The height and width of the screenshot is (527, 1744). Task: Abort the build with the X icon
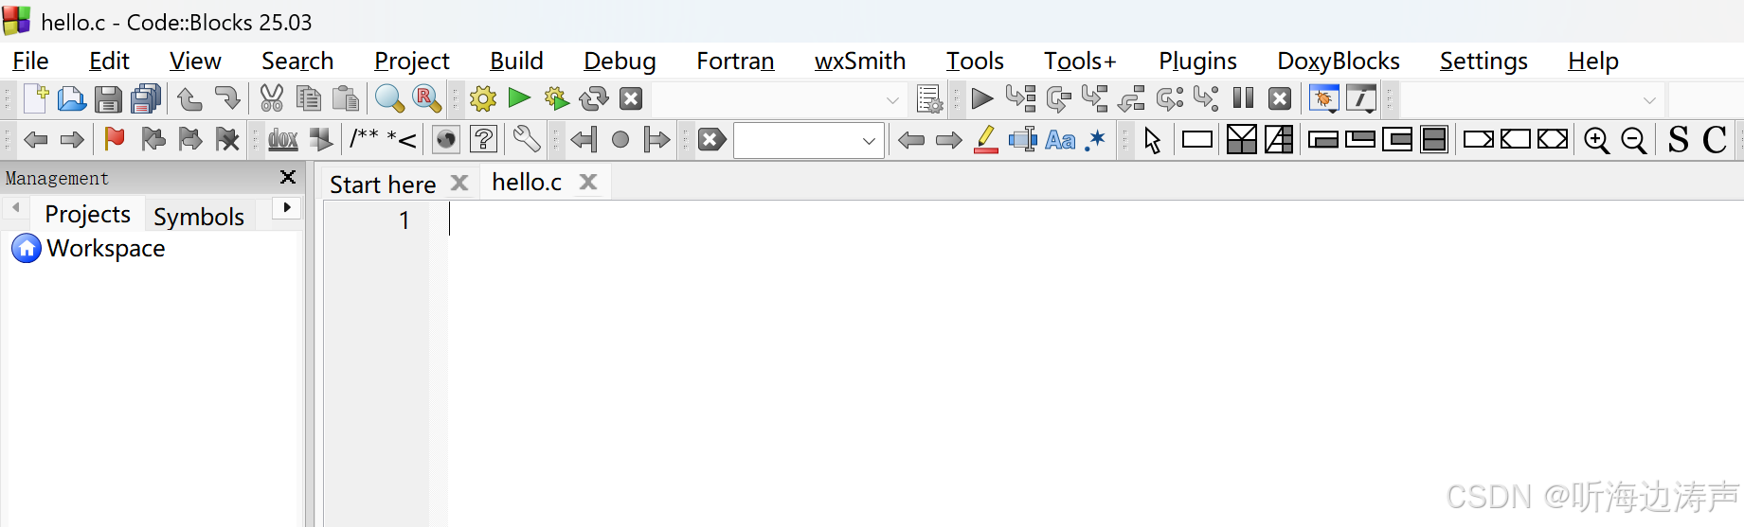[x=631, y=98]
